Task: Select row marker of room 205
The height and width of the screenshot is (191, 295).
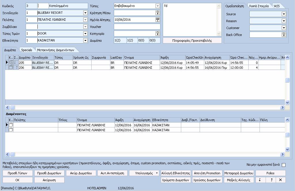Action: click(7, 62)
